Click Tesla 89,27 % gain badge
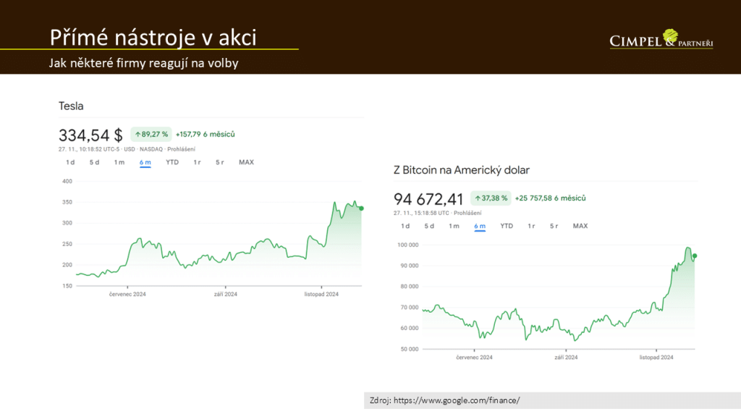 pos(151,134)
